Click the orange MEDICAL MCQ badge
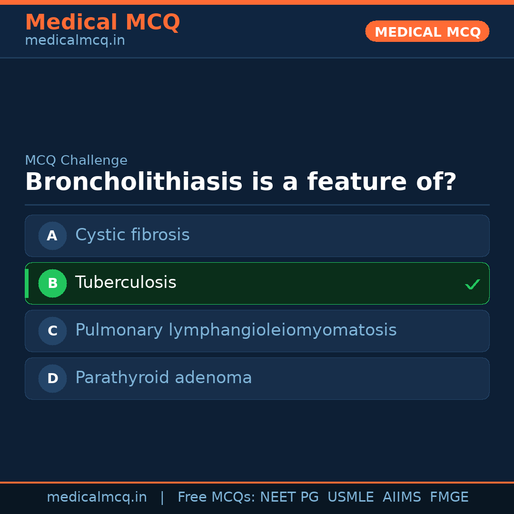Image resolution: width=514 pixels, height=514 pixels. 427,31
